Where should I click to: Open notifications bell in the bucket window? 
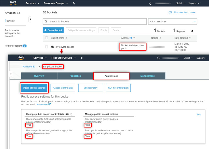click(158, 58)
